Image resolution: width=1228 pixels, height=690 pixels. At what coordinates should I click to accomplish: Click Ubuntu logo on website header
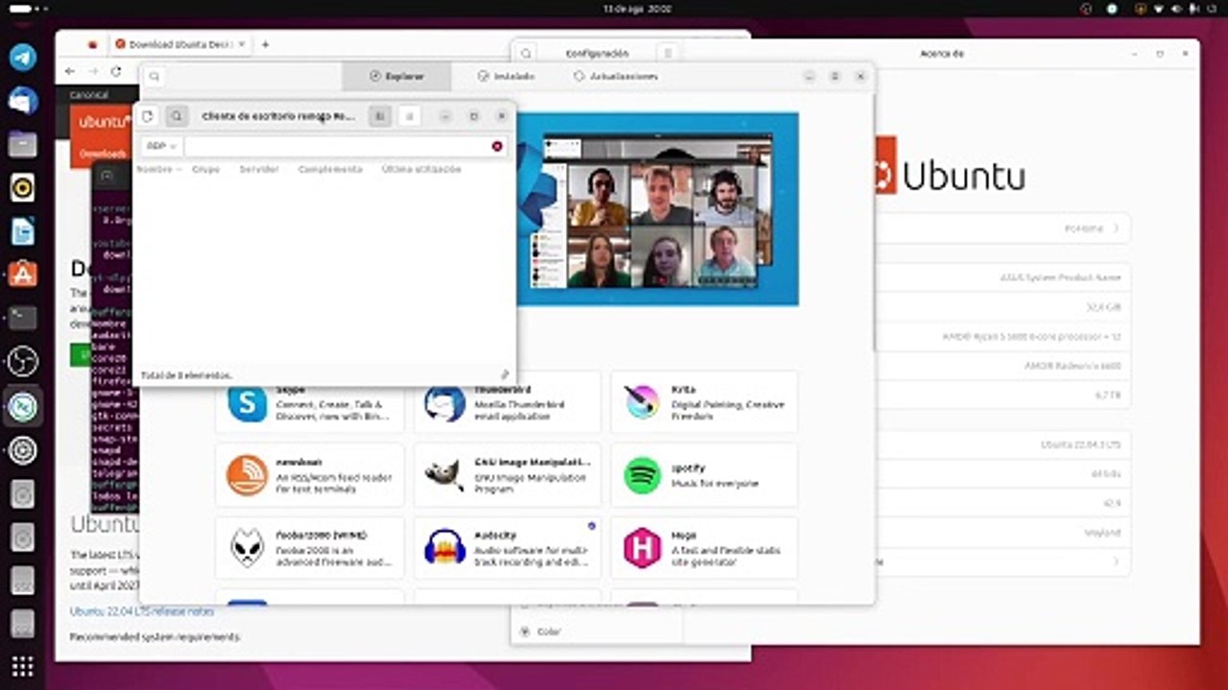[x=105, y=123]
